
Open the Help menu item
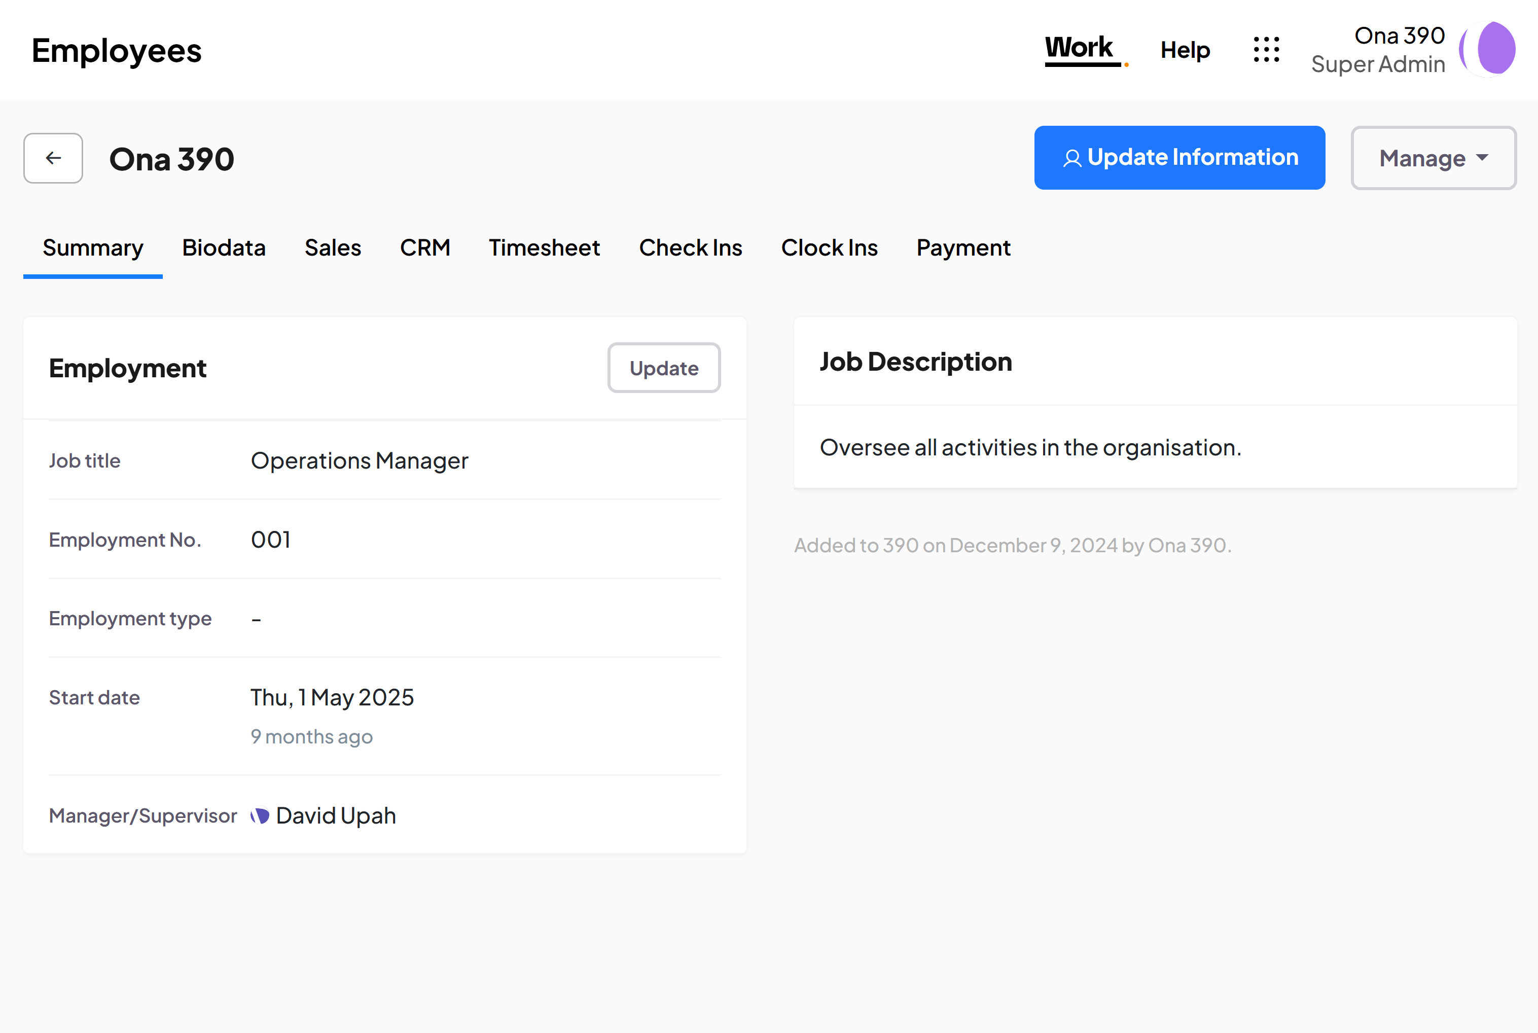(x=1184, y=50)
